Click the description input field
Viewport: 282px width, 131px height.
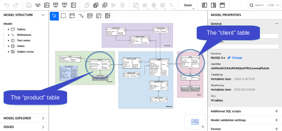coord(245,47)
